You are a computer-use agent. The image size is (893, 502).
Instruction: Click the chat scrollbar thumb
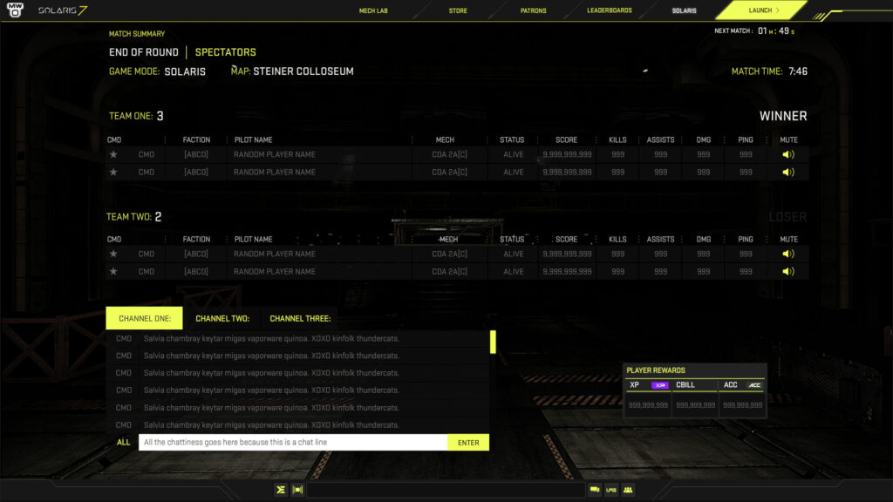coord(493,342)
